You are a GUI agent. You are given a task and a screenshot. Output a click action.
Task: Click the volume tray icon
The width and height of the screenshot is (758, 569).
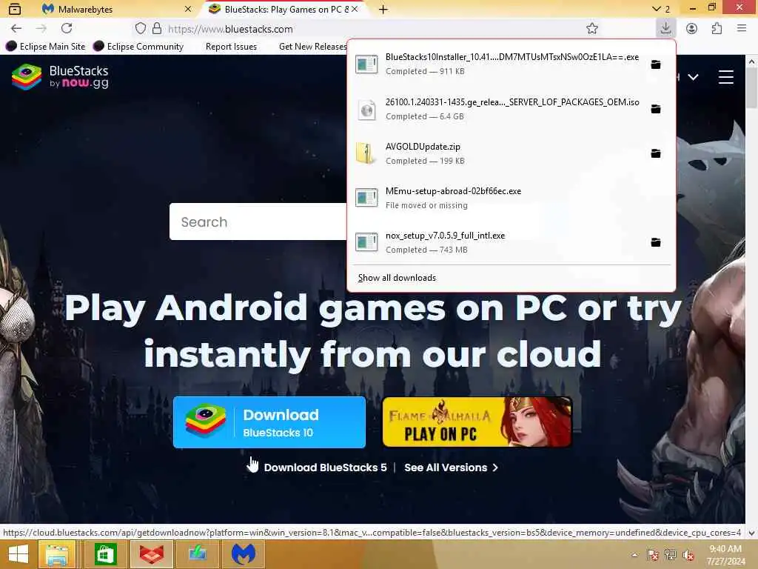pos(688,555)
